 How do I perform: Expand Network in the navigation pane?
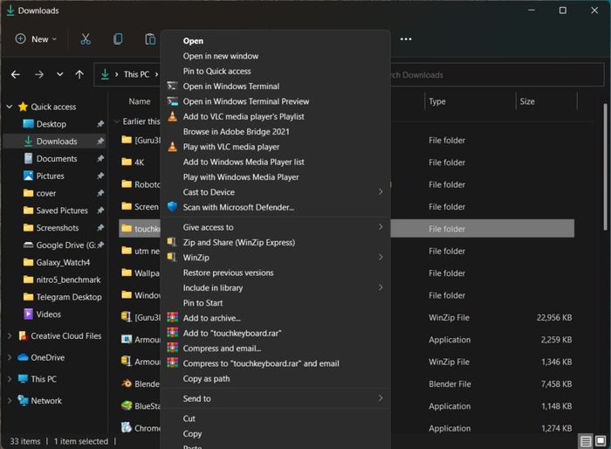tap(10, 401)
